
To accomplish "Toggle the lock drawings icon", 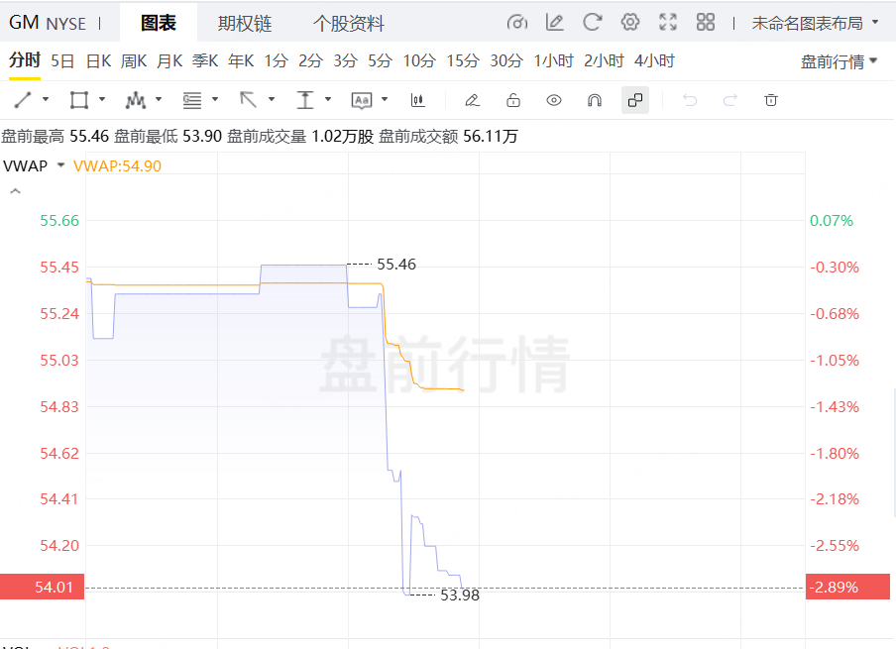I will [513, 100].
